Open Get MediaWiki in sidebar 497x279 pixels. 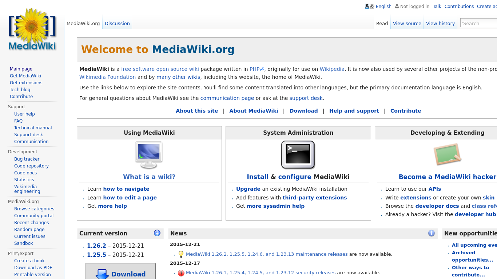tap(25, 76)
